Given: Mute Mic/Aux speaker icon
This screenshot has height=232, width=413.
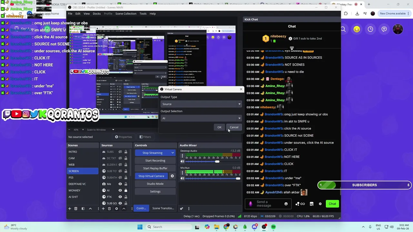Looking at the screenshot, I should [182, 178].
